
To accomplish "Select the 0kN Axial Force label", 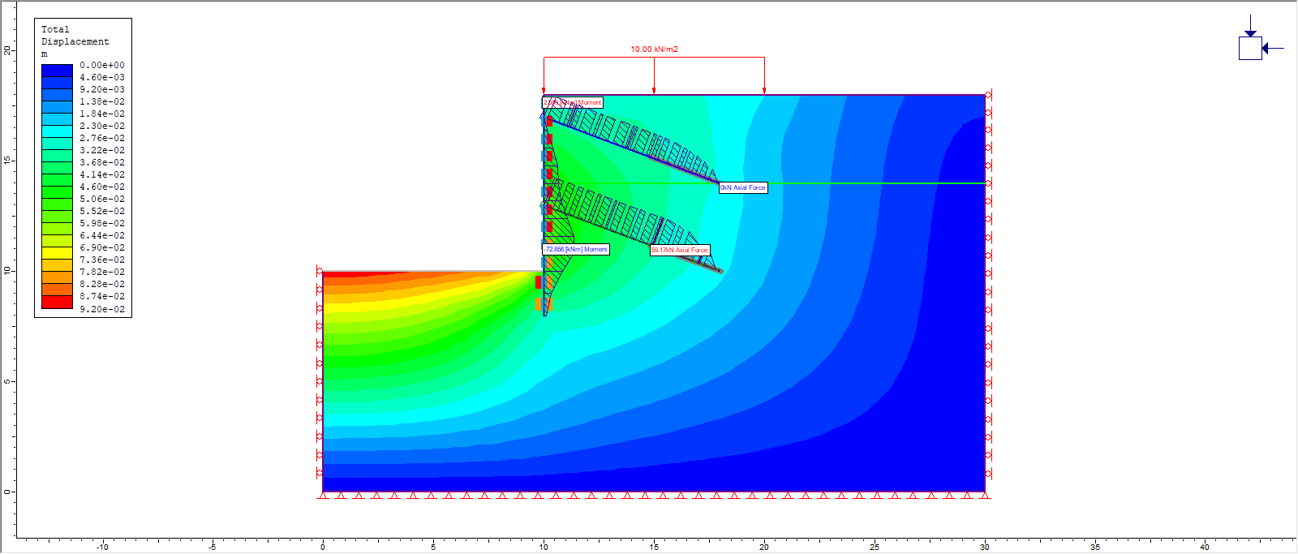I will tap(743, 187).
